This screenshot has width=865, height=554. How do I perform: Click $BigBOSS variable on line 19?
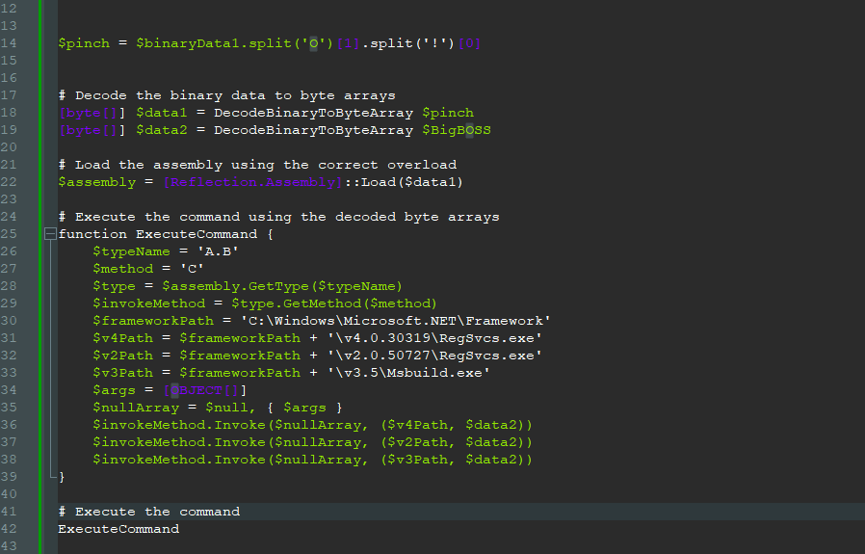(457, 130)
